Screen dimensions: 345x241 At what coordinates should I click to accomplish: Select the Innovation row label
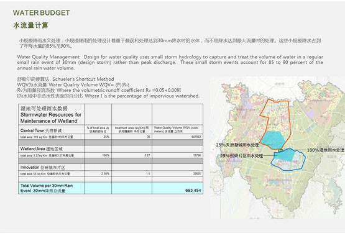(x=43, y=167)
